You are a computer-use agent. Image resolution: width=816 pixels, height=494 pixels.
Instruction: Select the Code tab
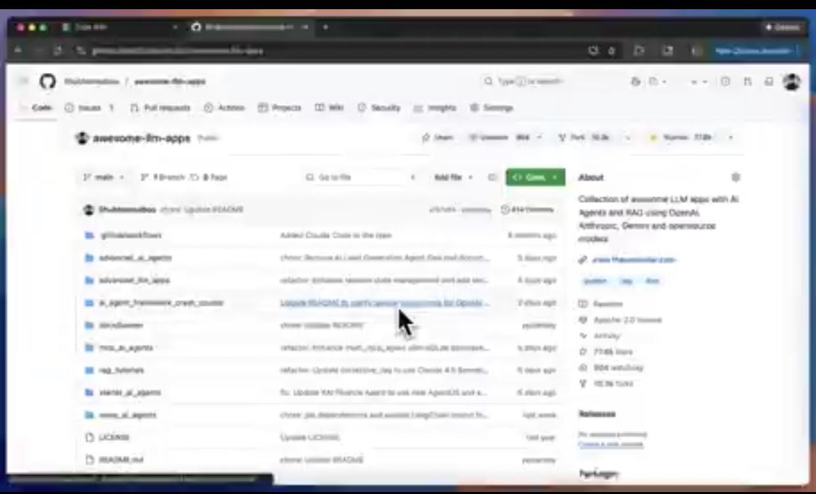(x=36, y=108)
